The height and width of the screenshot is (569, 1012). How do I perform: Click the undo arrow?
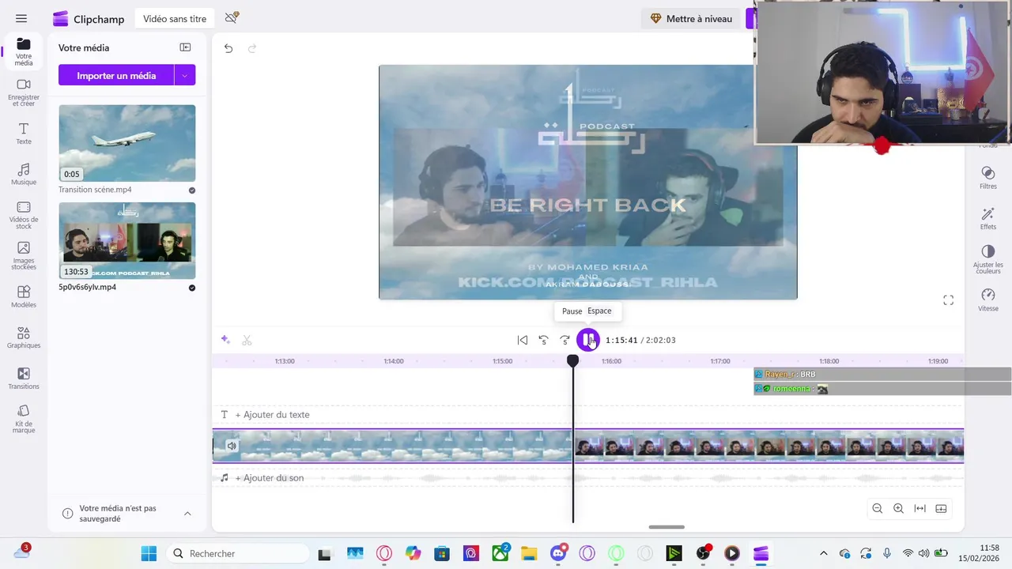point(228,48)
